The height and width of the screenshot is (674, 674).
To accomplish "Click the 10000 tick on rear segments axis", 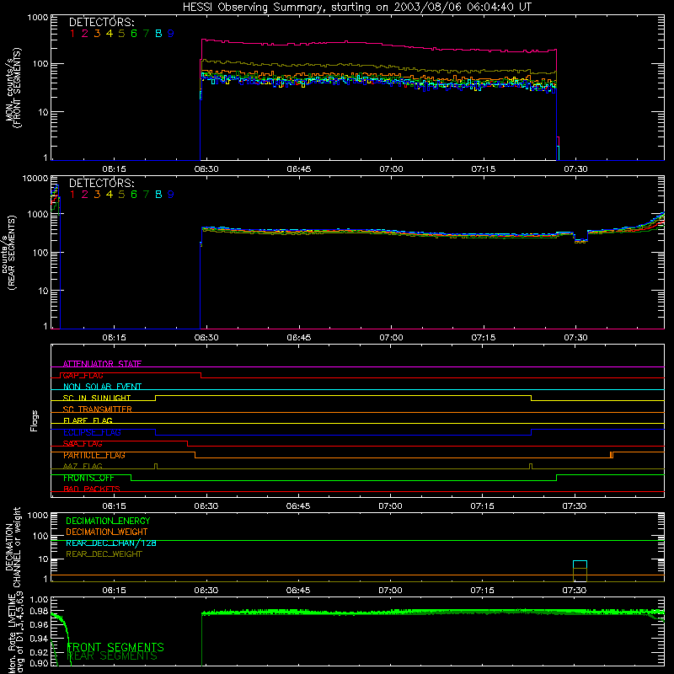I will pos(35,179).
